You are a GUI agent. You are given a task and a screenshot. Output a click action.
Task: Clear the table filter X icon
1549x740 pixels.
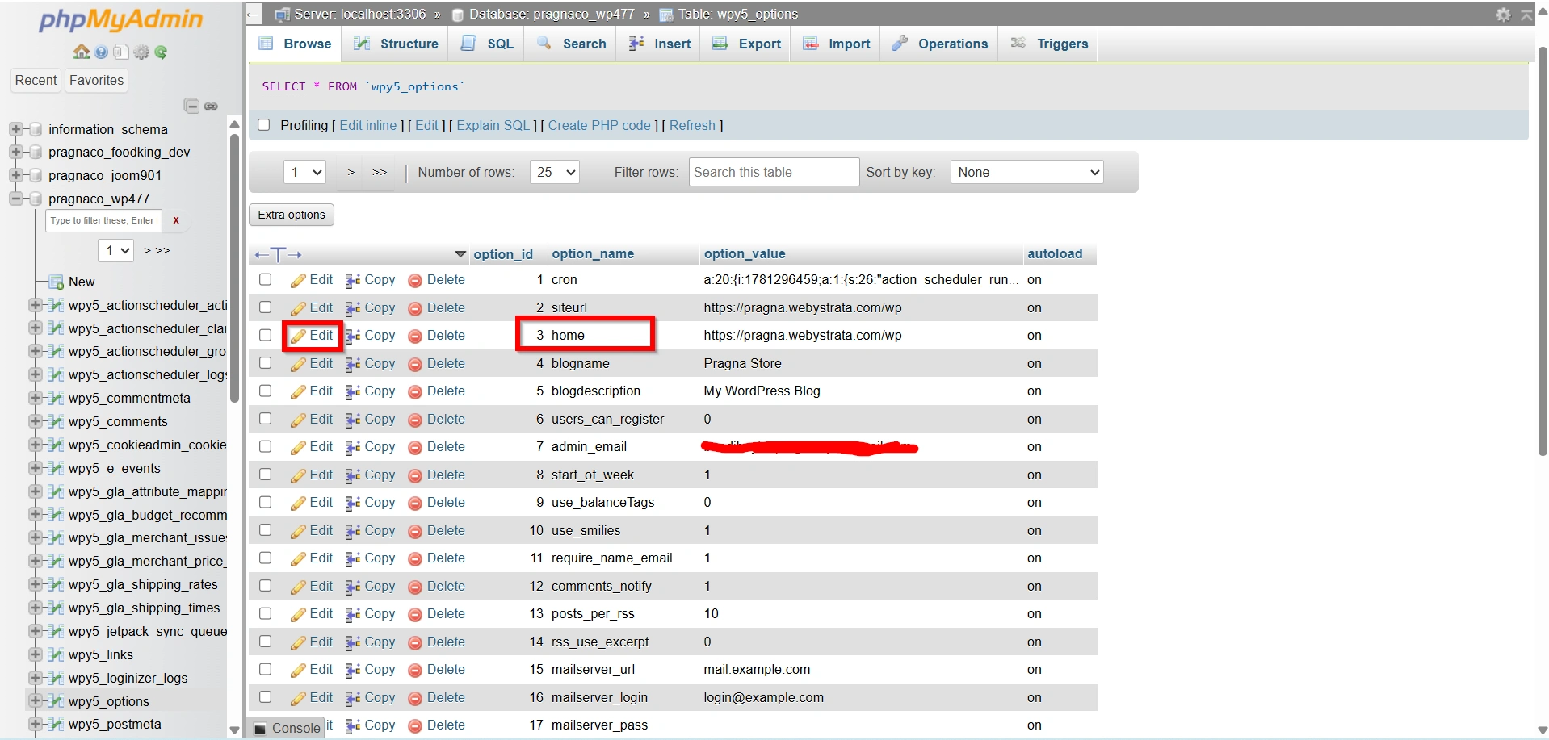click(x=176, y=220)
